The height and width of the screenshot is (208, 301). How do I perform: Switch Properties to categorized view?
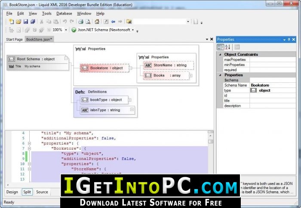(220, 47)
